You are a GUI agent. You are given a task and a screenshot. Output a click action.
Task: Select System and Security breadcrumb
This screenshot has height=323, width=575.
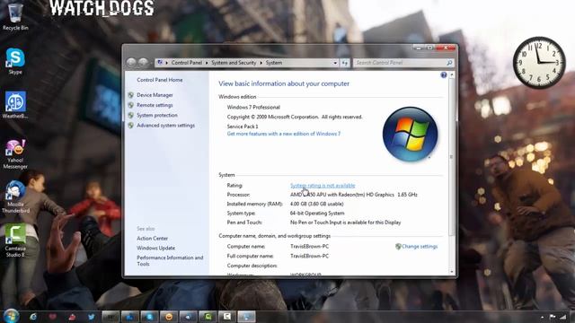pyautogui.click(x=234, y=63)
